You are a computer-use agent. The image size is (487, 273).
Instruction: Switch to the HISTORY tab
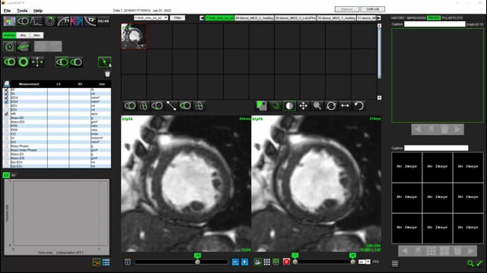pyautogui.click(x=398, y=18)
